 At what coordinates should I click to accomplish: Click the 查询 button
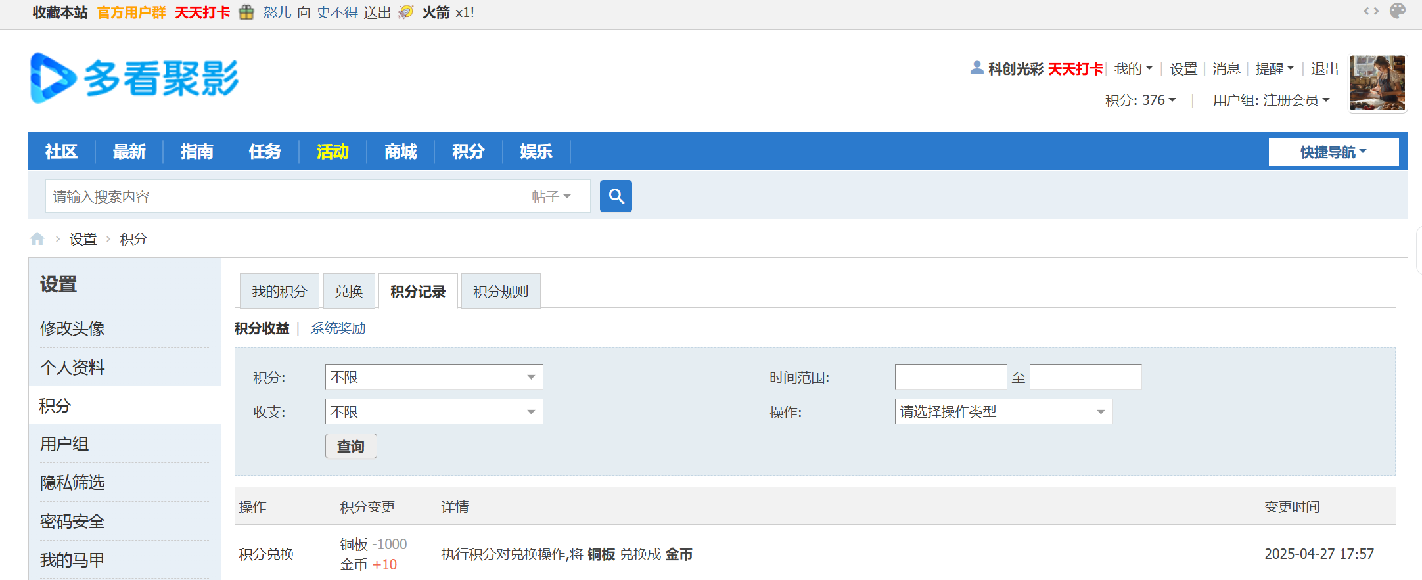coord(350,447)
